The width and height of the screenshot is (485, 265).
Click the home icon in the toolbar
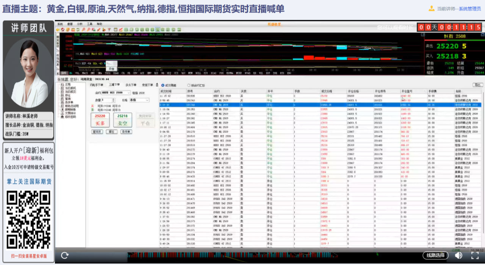tap(63, 30)
